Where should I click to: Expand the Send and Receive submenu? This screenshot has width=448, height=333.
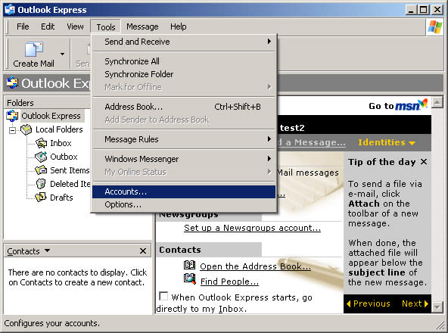click(x=184, y=42)
